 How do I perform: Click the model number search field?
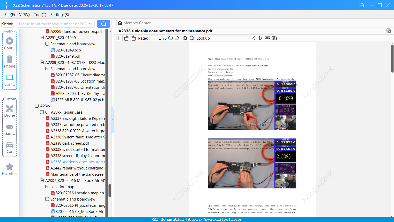click(x=53, y=24)
